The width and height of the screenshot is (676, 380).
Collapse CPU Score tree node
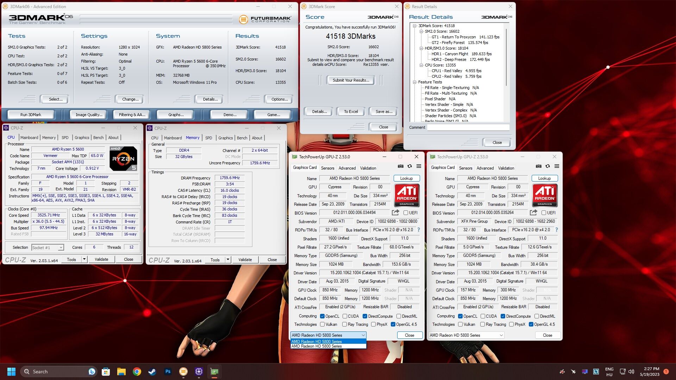pyautogui.click(x=421, y=65)
